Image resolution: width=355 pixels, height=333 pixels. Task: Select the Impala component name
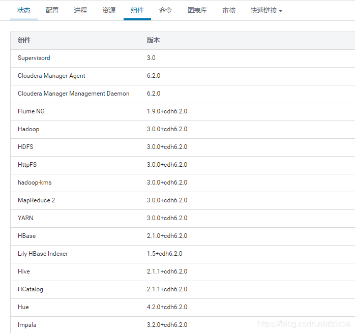pos(27,325)
